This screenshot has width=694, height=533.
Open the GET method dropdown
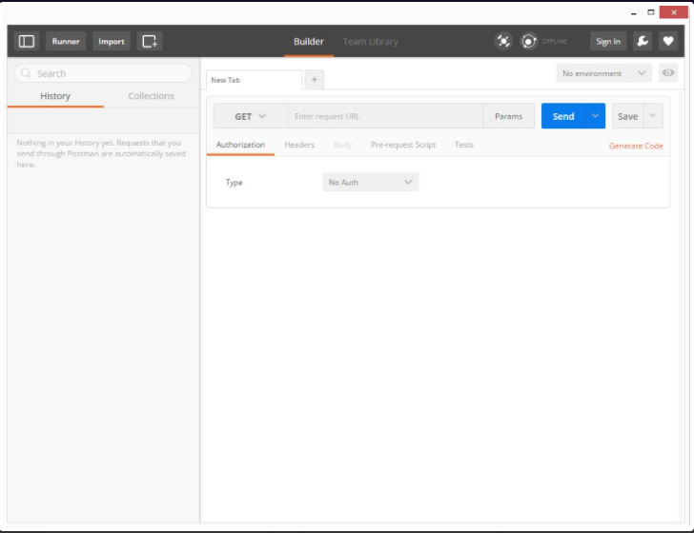(x=250, y=116)
